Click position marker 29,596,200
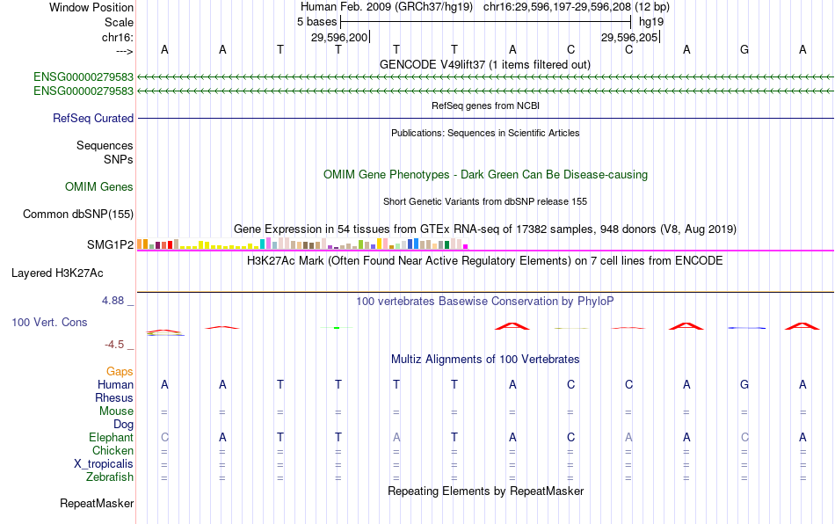 click(339, 37)
